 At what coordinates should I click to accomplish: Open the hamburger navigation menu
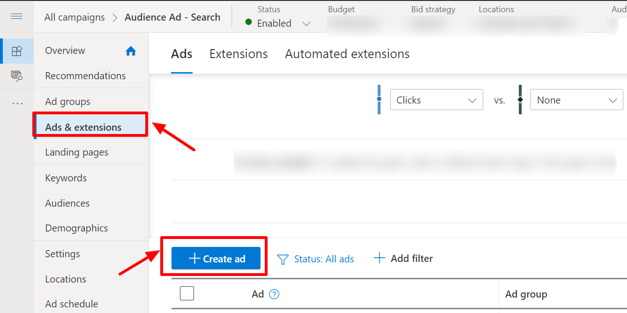(17, 17)
